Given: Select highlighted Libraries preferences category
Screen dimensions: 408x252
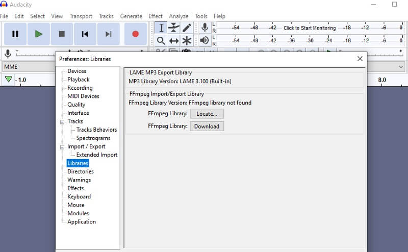Looking at the screenshot, I should coord(78,163).
